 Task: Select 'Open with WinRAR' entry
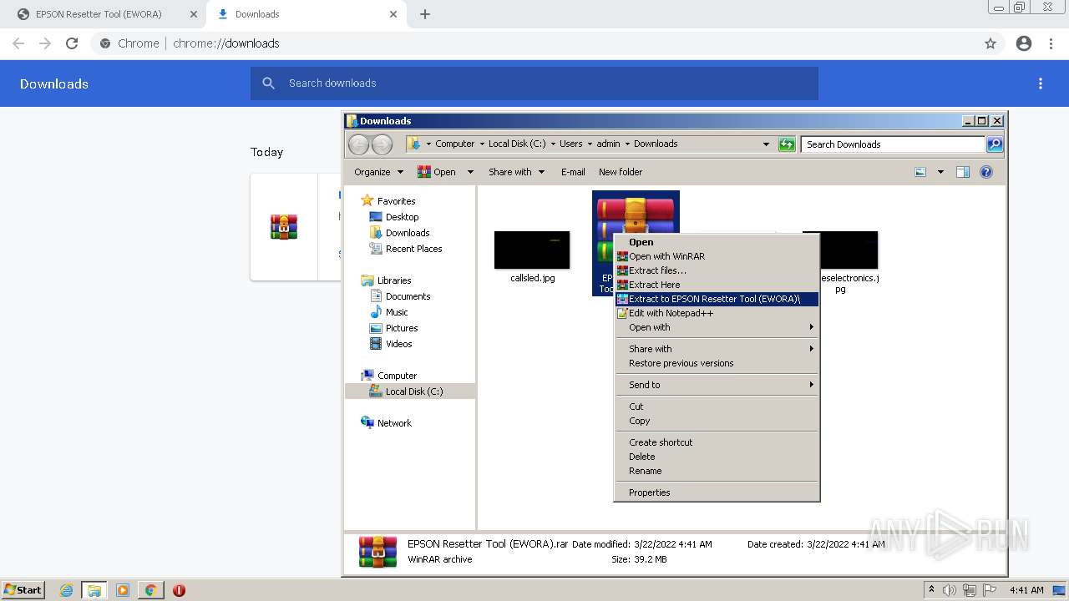tap(717, 256)
